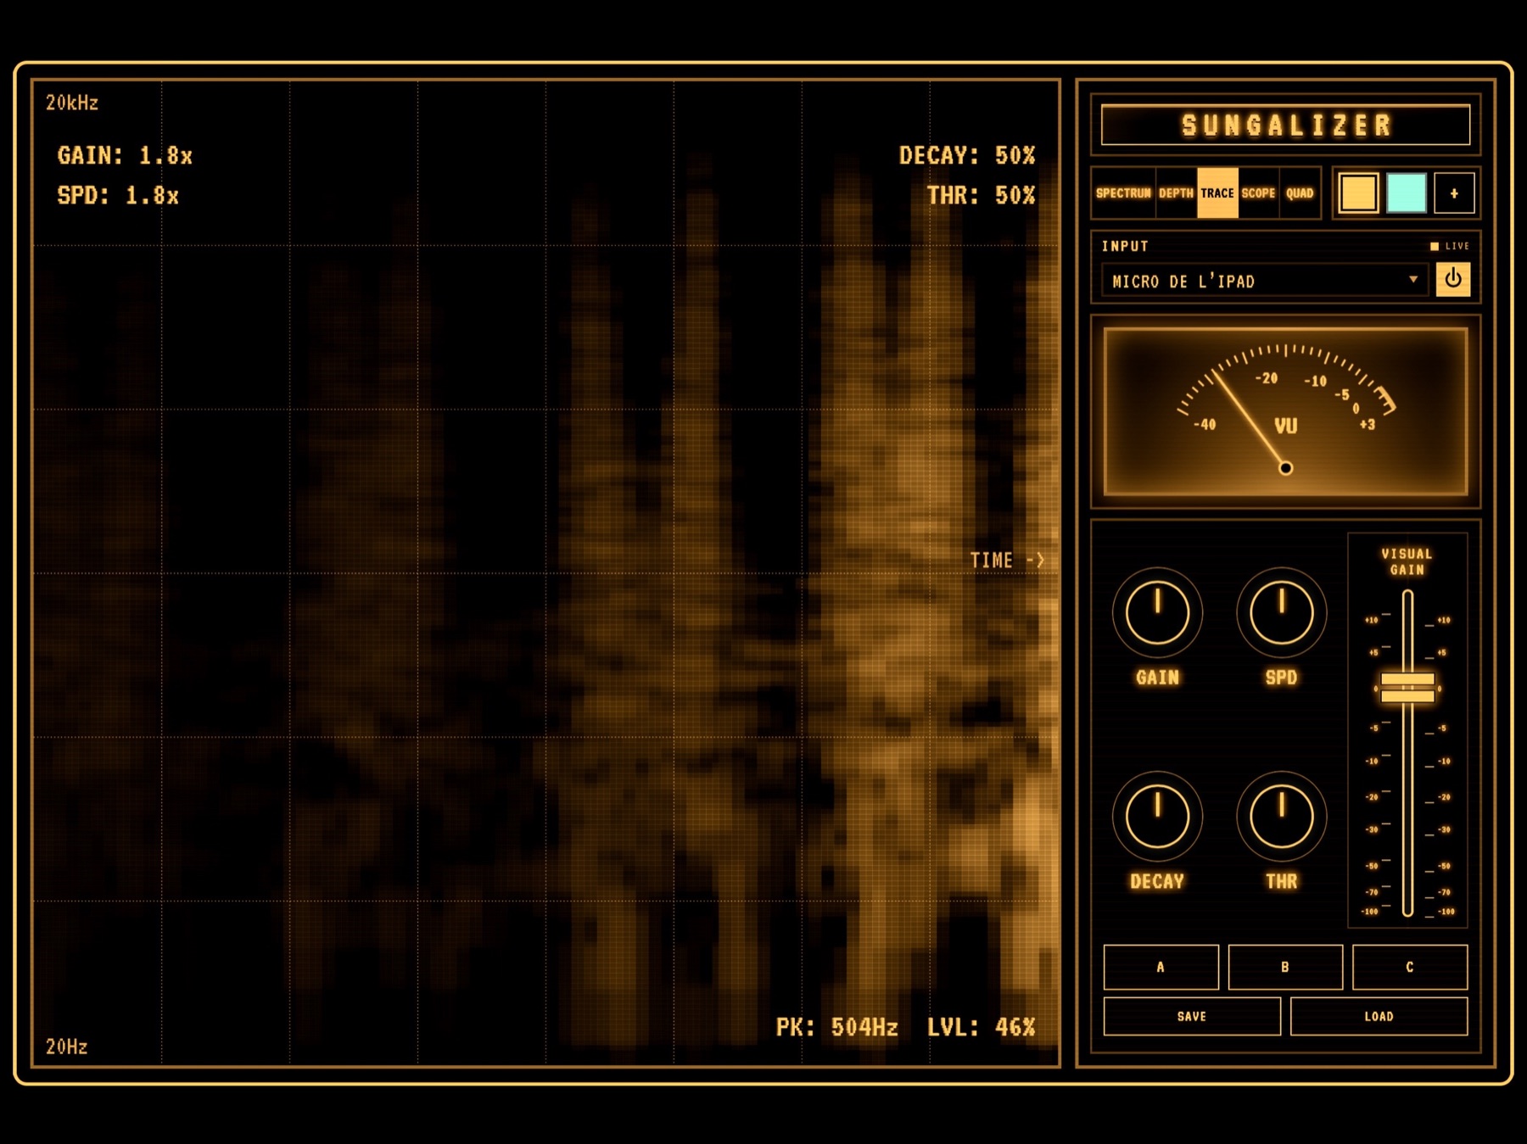
Task: Select preset slot A
Action: tap(1161, 967)
